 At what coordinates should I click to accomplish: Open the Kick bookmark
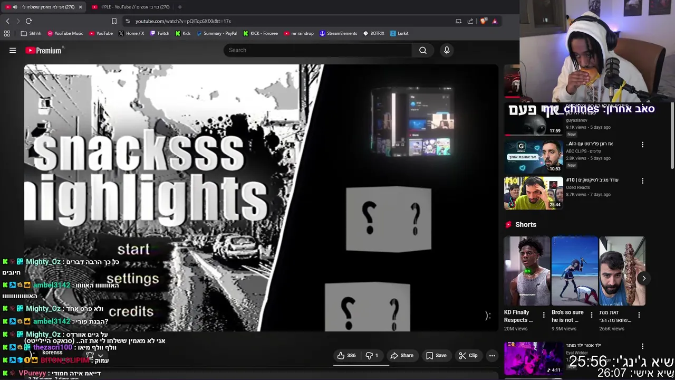pyautogui.click(x=183, y=33)
